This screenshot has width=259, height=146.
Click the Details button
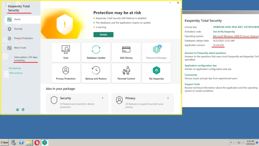click(103, 35)
